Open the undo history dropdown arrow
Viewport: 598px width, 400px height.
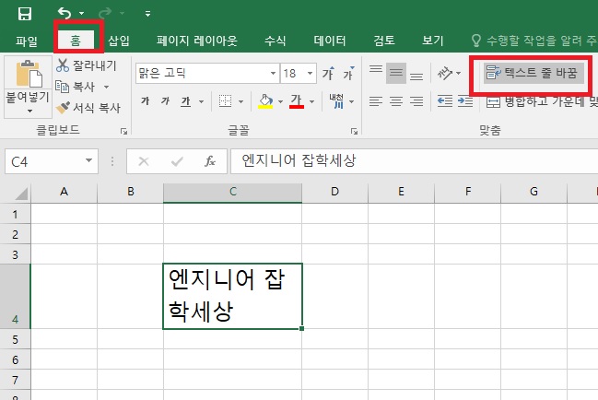(82, 13)
